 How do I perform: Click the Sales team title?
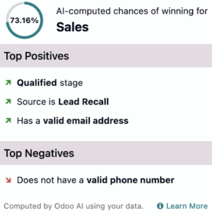73,27
